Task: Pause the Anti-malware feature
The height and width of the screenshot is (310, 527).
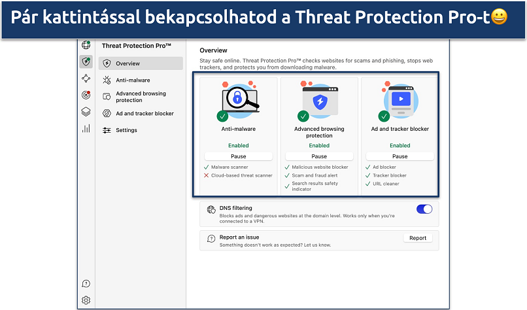Action: (x=238, y=156)
